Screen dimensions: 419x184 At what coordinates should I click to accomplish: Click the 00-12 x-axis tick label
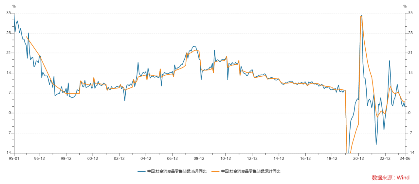tap(93, 159)
